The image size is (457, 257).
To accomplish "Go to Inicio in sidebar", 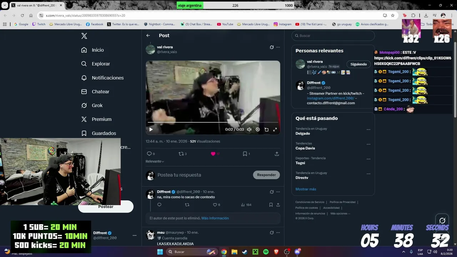I will pos(92,50).
